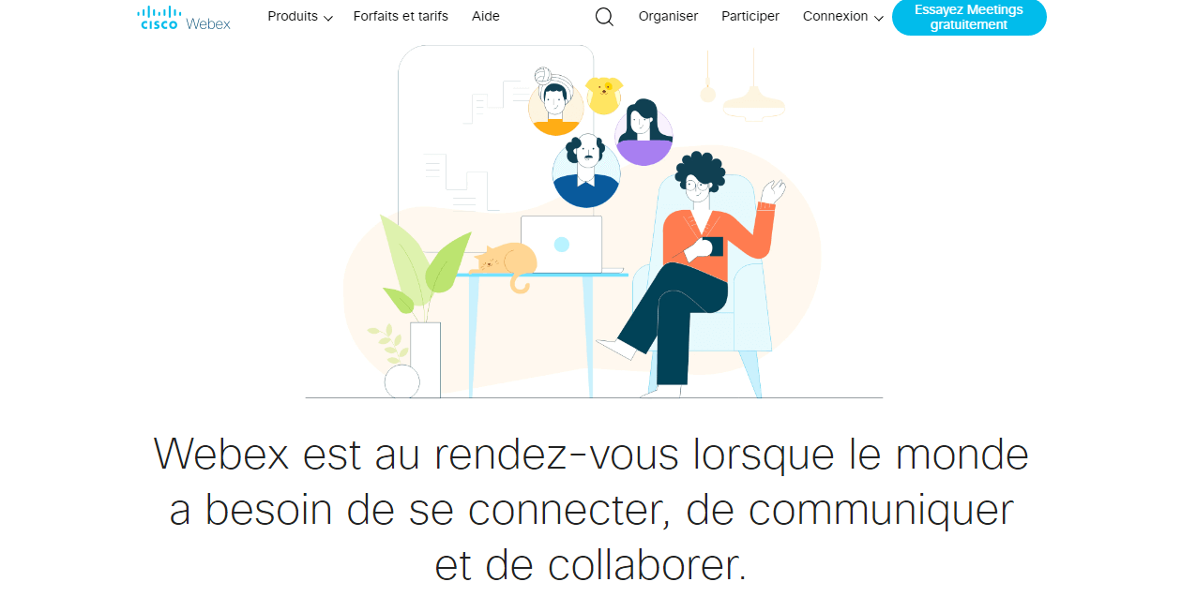Click the dog avatar bubble in the illustration
Screen dimensions: 1181x597
604,95
